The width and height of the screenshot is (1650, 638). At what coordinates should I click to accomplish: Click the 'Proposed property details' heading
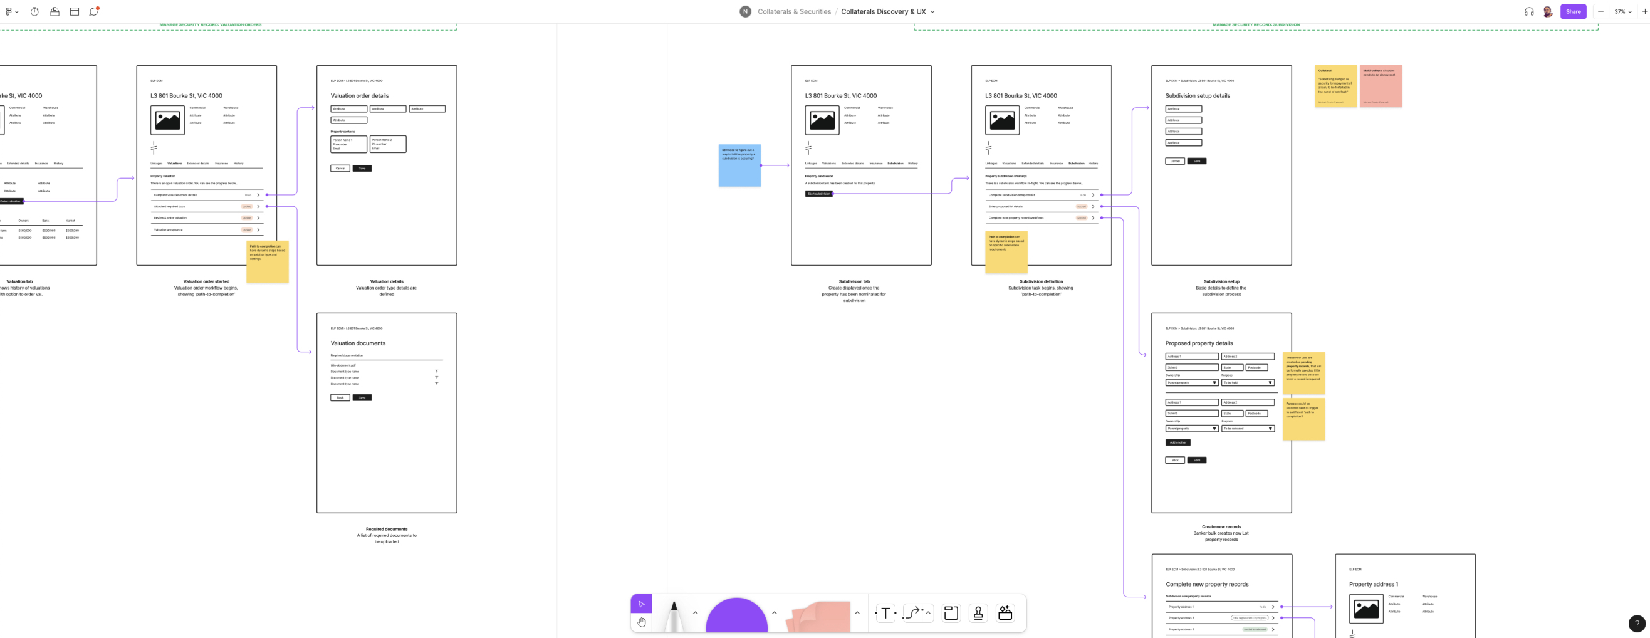coord(1198,343)
